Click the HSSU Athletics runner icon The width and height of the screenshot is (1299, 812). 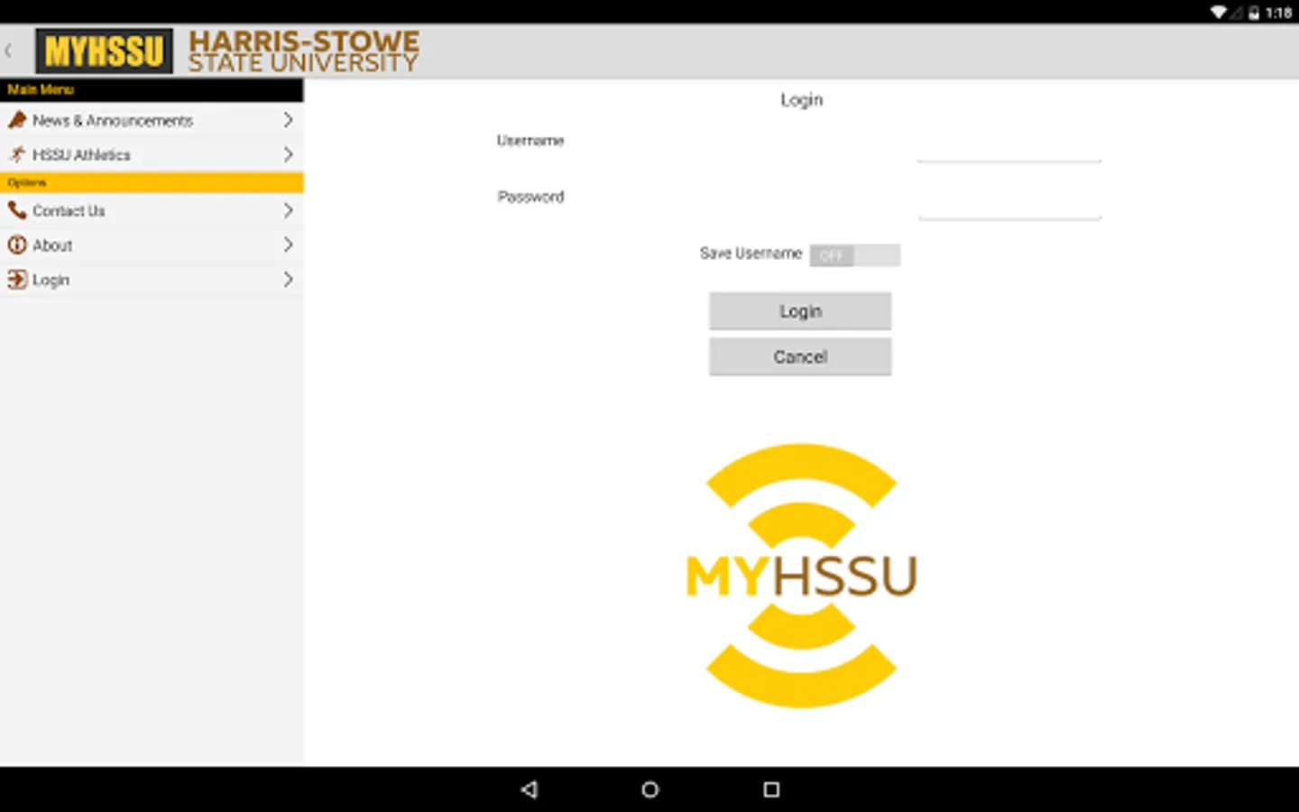click(x=17, y=154)
